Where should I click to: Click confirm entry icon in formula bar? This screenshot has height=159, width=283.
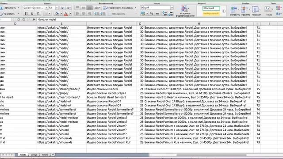click(x=23, y=19)
